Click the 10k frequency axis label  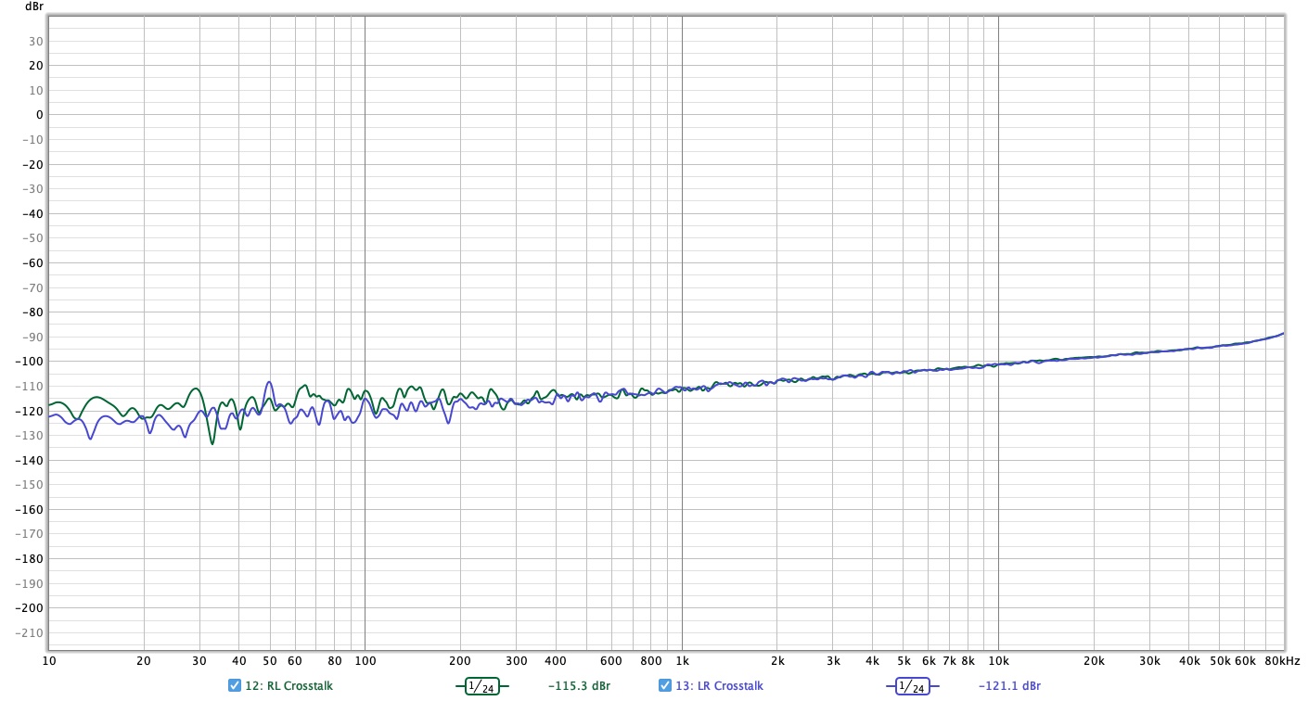tap(998, 661)
